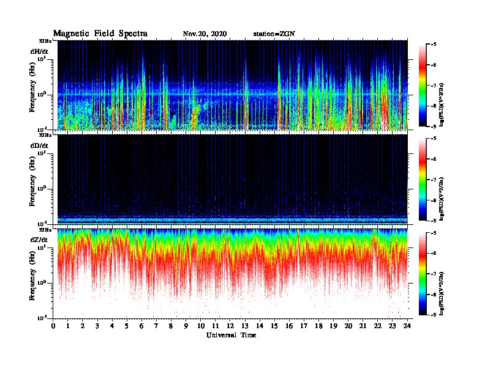Click hour "7" on the time axis
The height and width of the screenshot is (374, 485).
coord(156,326)
